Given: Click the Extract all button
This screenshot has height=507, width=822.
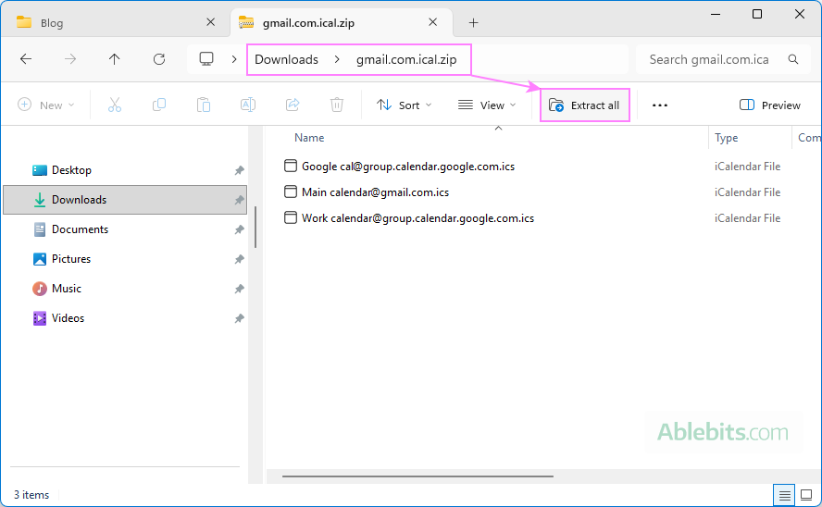Looking at the screenshot, I should tap(584, 105).
